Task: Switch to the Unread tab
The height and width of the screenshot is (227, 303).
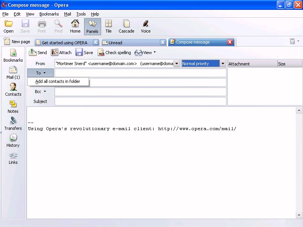Action: (115, 43)
